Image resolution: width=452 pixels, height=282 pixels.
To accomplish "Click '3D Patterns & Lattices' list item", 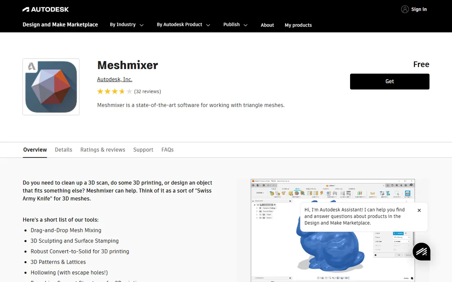I will (58, 262).
